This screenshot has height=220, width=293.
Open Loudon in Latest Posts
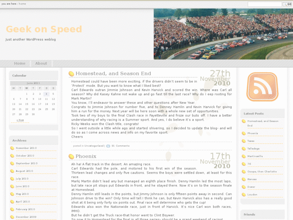[x=252, y=195]
